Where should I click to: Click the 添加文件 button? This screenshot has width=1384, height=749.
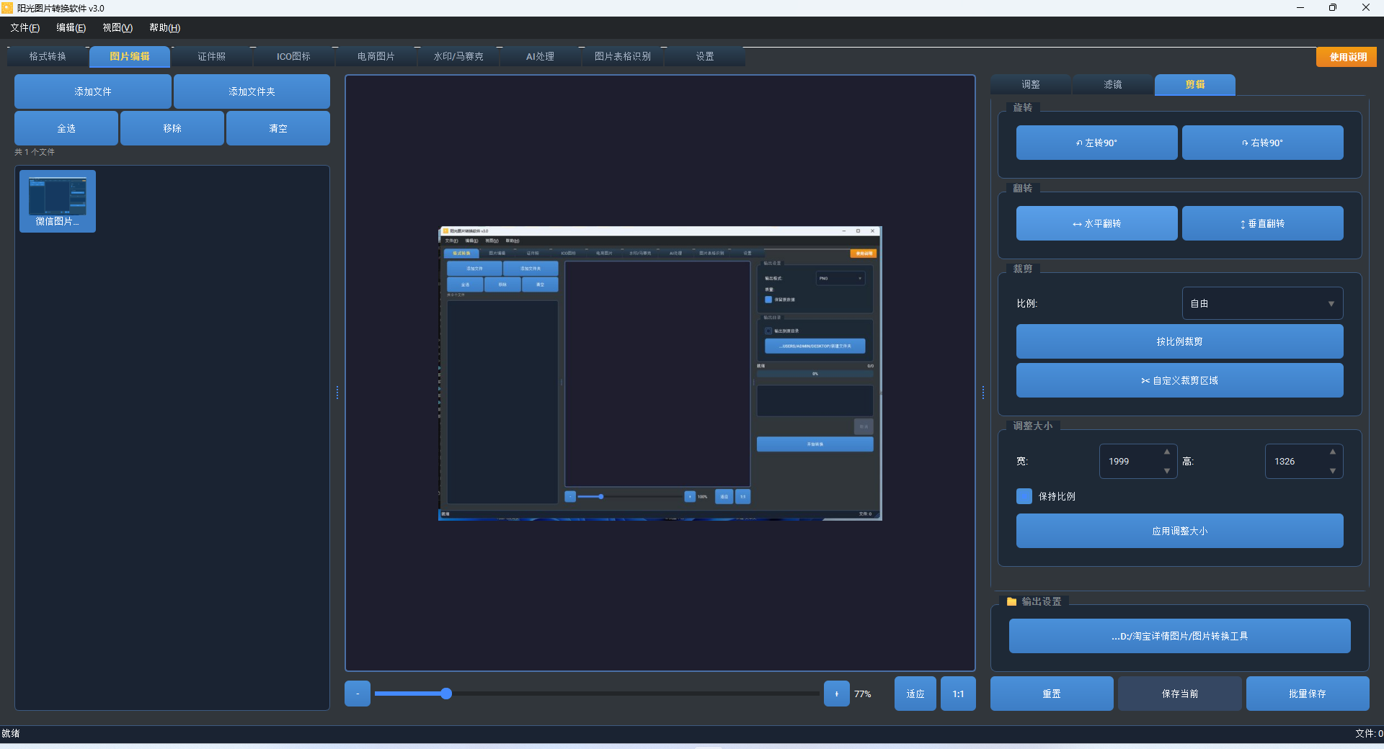[93, 91]
